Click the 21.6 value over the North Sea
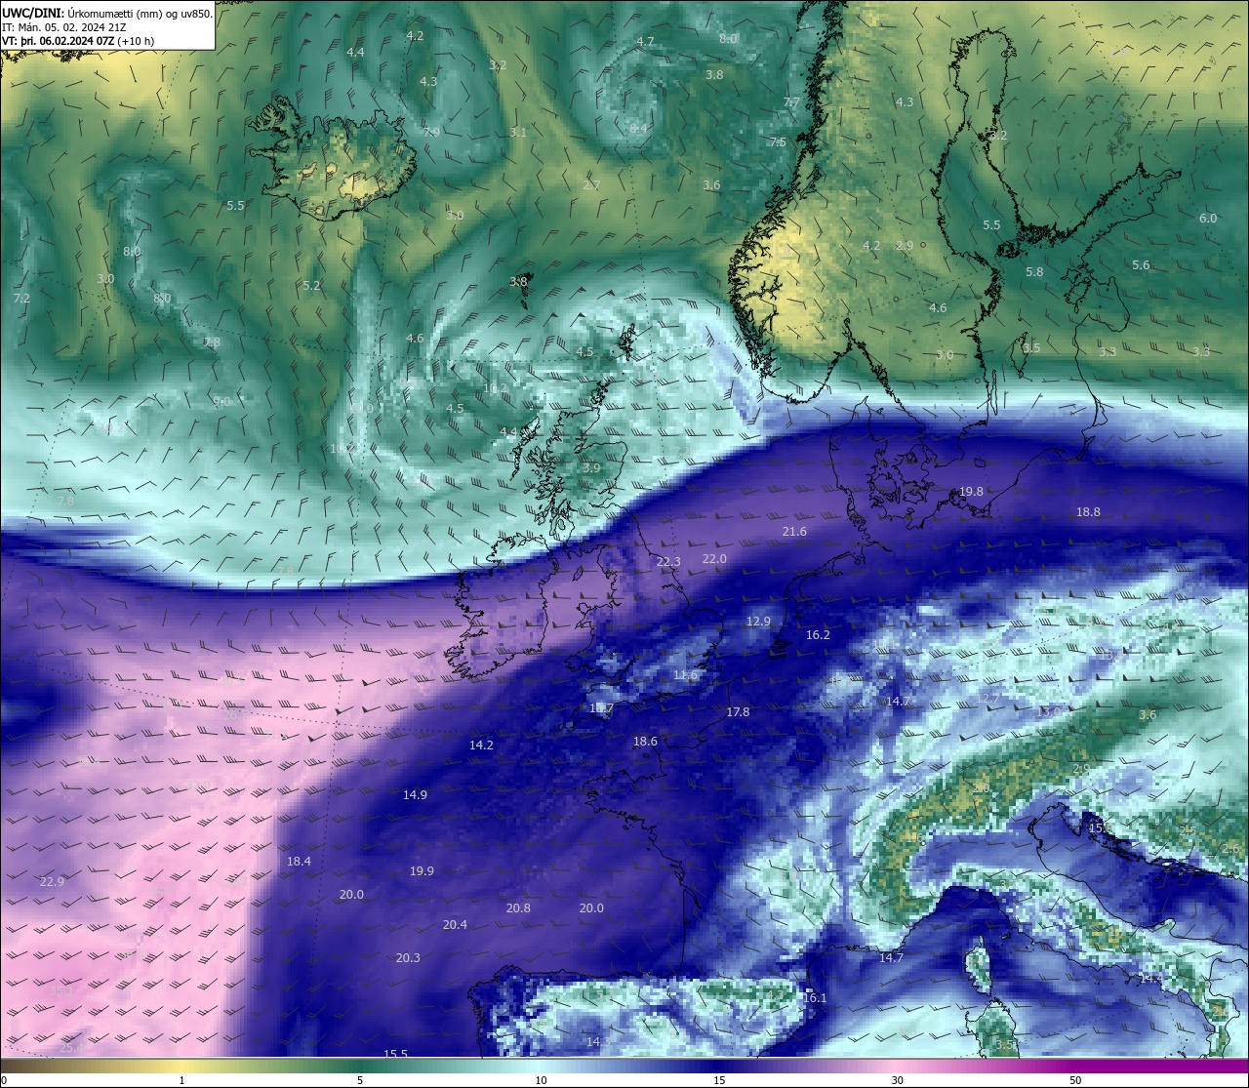The width and height of the screenshot is (1249, 1088). pos(794,532)
